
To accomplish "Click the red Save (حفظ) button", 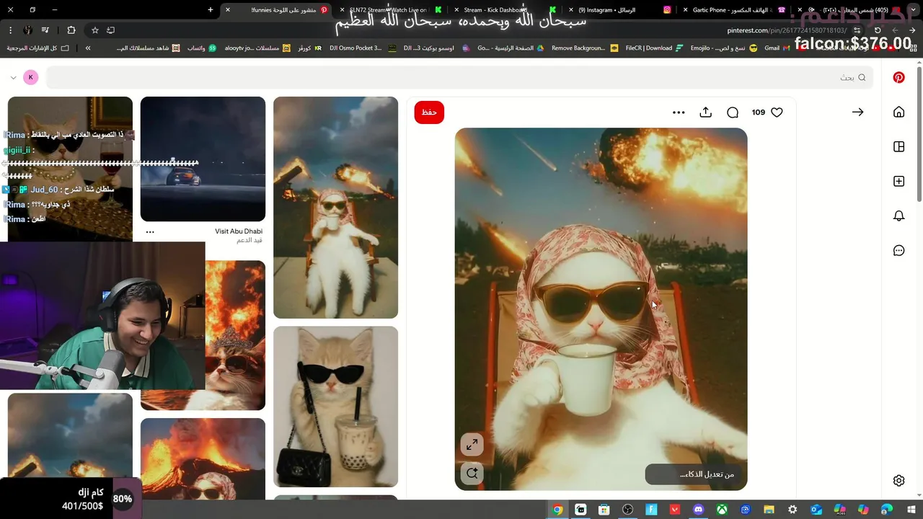I will click(429, 112).
